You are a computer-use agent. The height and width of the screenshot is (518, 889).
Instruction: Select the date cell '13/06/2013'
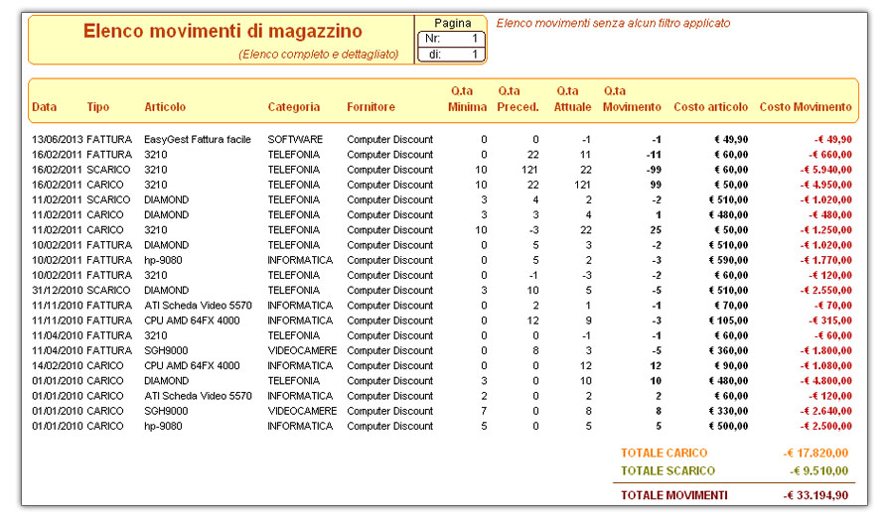click(x=58, y=139)
